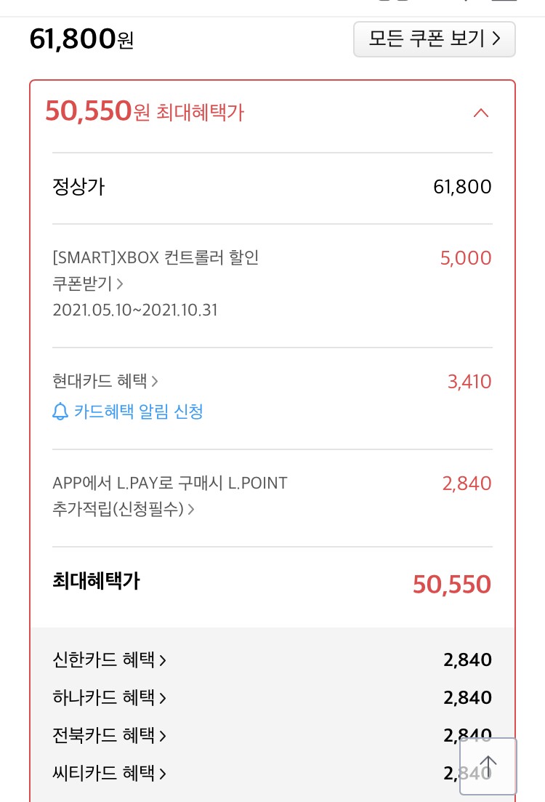
Task: Open 모든 쿠폰 보기 button
Action: point(434,39)
